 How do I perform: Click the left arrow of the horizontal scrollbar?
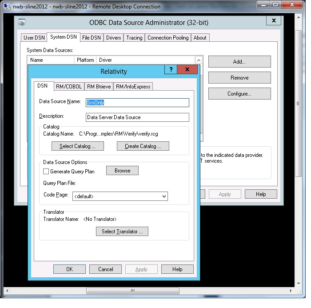coord(7,291)
